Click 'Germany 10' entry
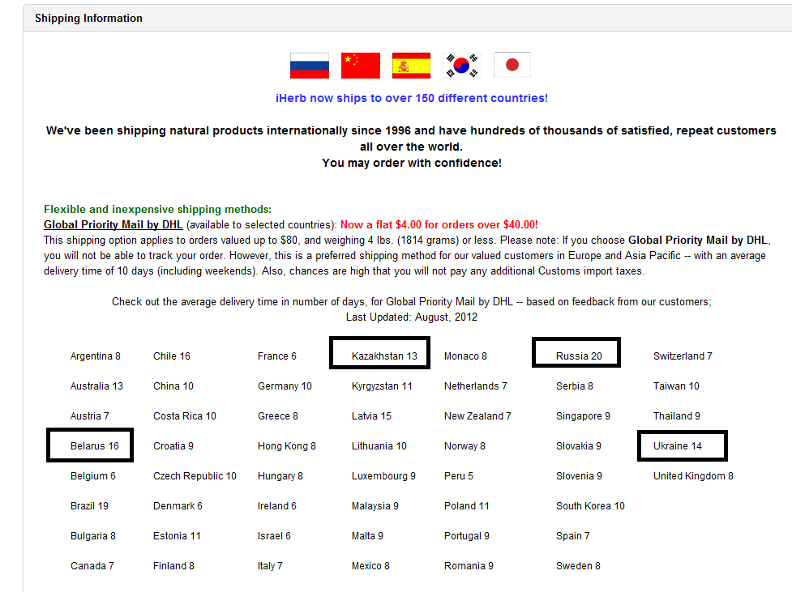 tap(285, 386)
